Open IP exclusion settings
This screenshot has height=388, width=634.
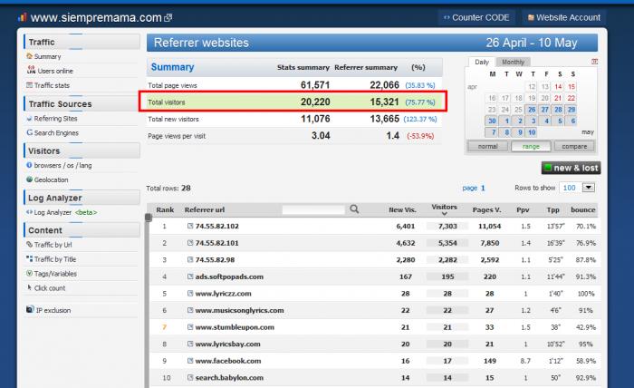54,310
